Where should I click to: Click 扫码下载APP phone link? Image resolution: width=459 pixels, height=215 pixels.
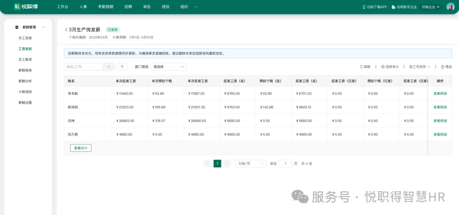coord(375,7)
